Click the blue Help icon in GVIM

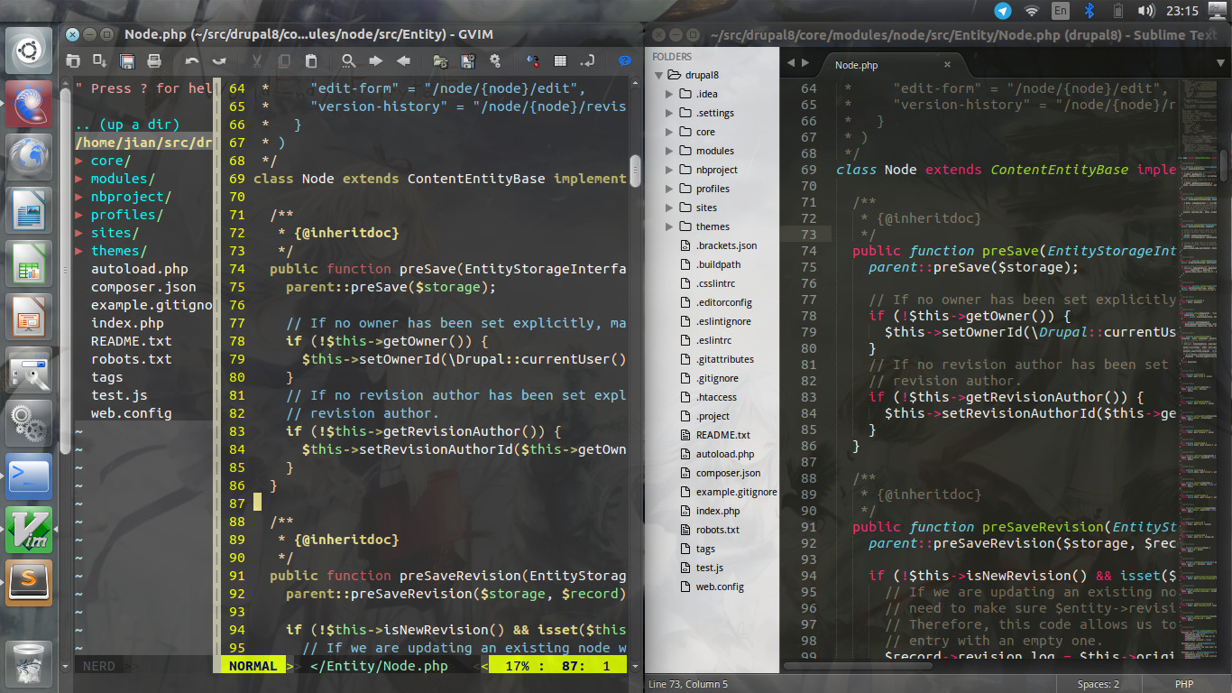coord(624,61)
